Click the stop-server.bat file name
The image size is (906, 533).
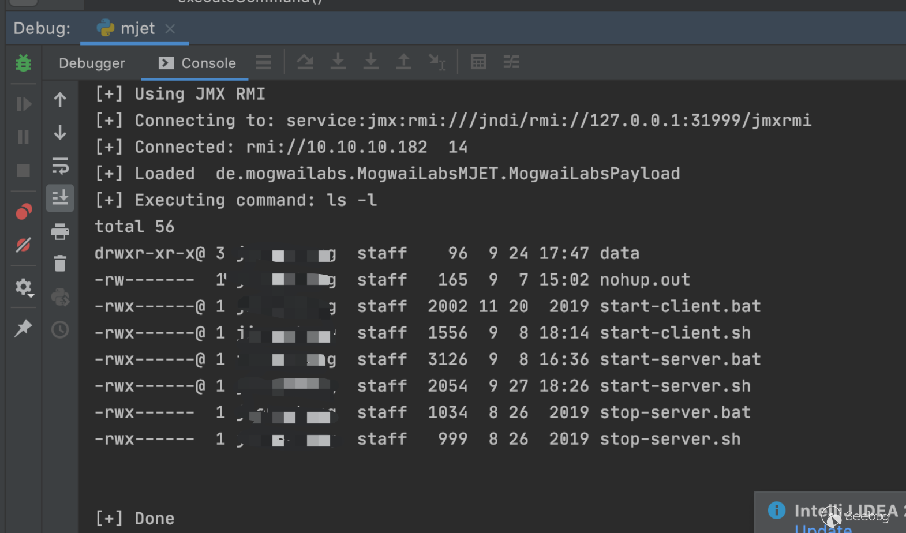pos(675,412)
